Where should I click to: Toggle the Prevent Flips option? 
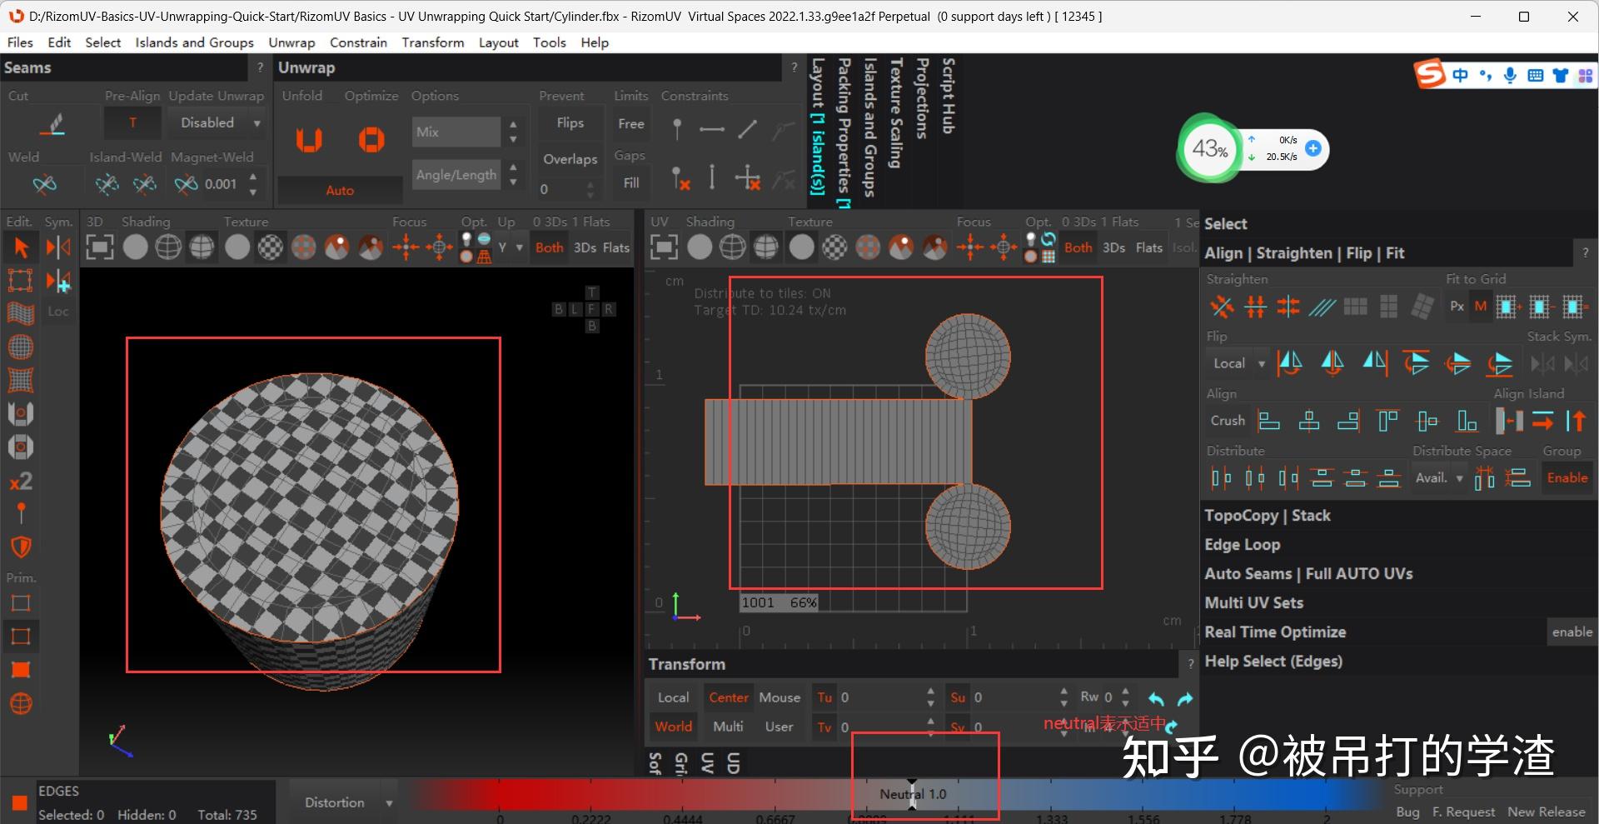click(x=570, y=123)
